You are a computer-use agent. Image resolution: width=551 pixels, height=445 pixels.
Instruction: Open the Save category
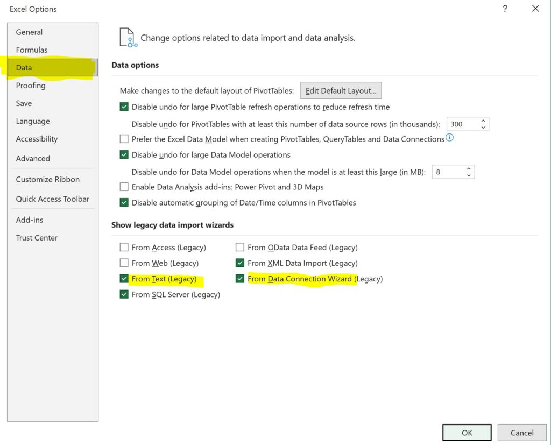[52, 103]
